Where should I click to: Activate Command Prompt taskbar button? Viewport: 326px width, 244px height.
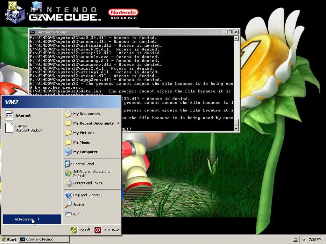(x=44, y=240)
